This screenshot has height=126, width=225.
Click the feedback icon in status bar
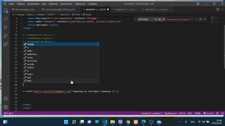point(217,113)
